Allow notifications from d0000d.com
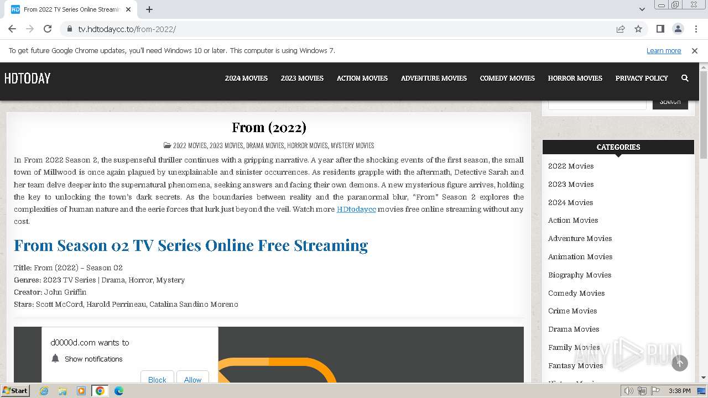 point(192,378)
